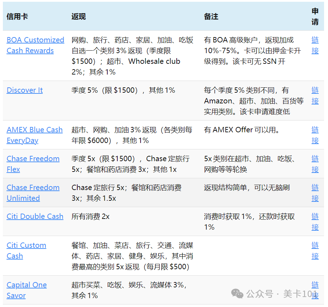
Task: Click cashback text starting '超市、网购、加油 3%'
Action: (x=132, y=135)
